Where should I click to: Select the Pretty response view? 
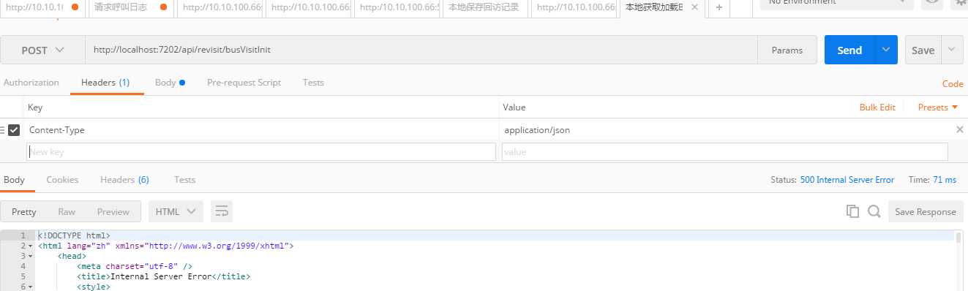coord(23,211)
